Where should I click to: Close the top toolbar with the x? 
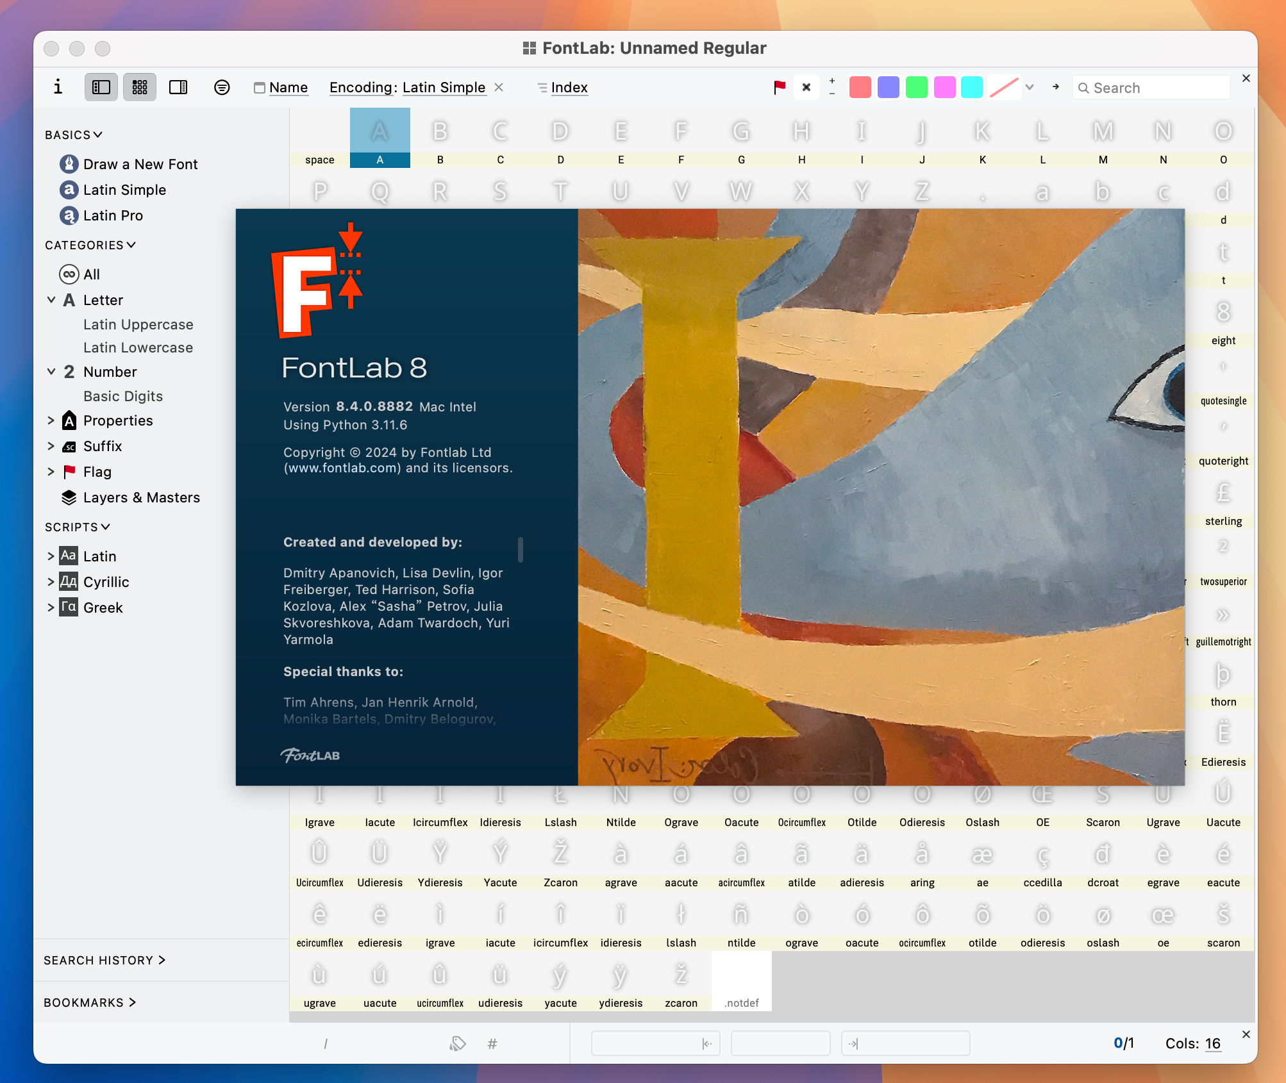coord(1246,78)
